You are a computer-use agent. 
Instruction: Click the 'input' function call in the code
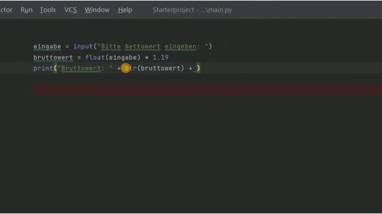(83, 46)
